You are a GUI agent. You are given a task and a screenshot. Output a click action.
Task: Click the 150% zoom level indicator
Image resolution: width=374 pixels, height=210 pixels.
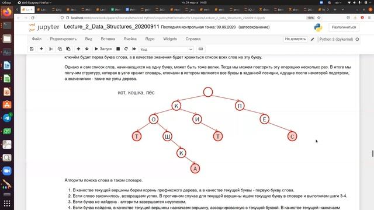coord(310,18)
